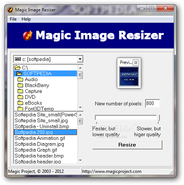
Task: Click the Audio folder icon
Action: [20, 79]
